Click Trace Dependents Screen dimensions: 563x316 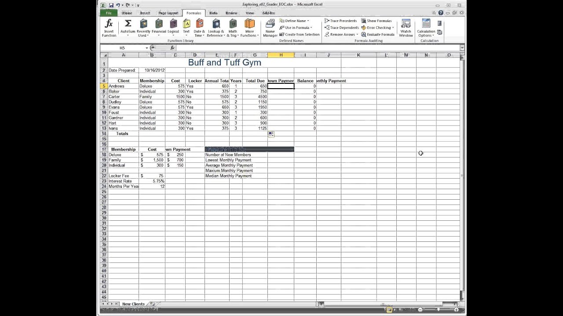click(x=342, y=28)
